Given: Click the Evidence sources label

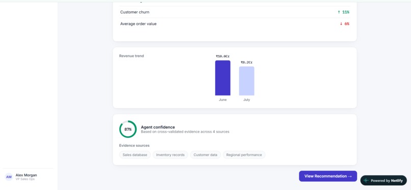Looking at the screenshot, I should point(134,146).
